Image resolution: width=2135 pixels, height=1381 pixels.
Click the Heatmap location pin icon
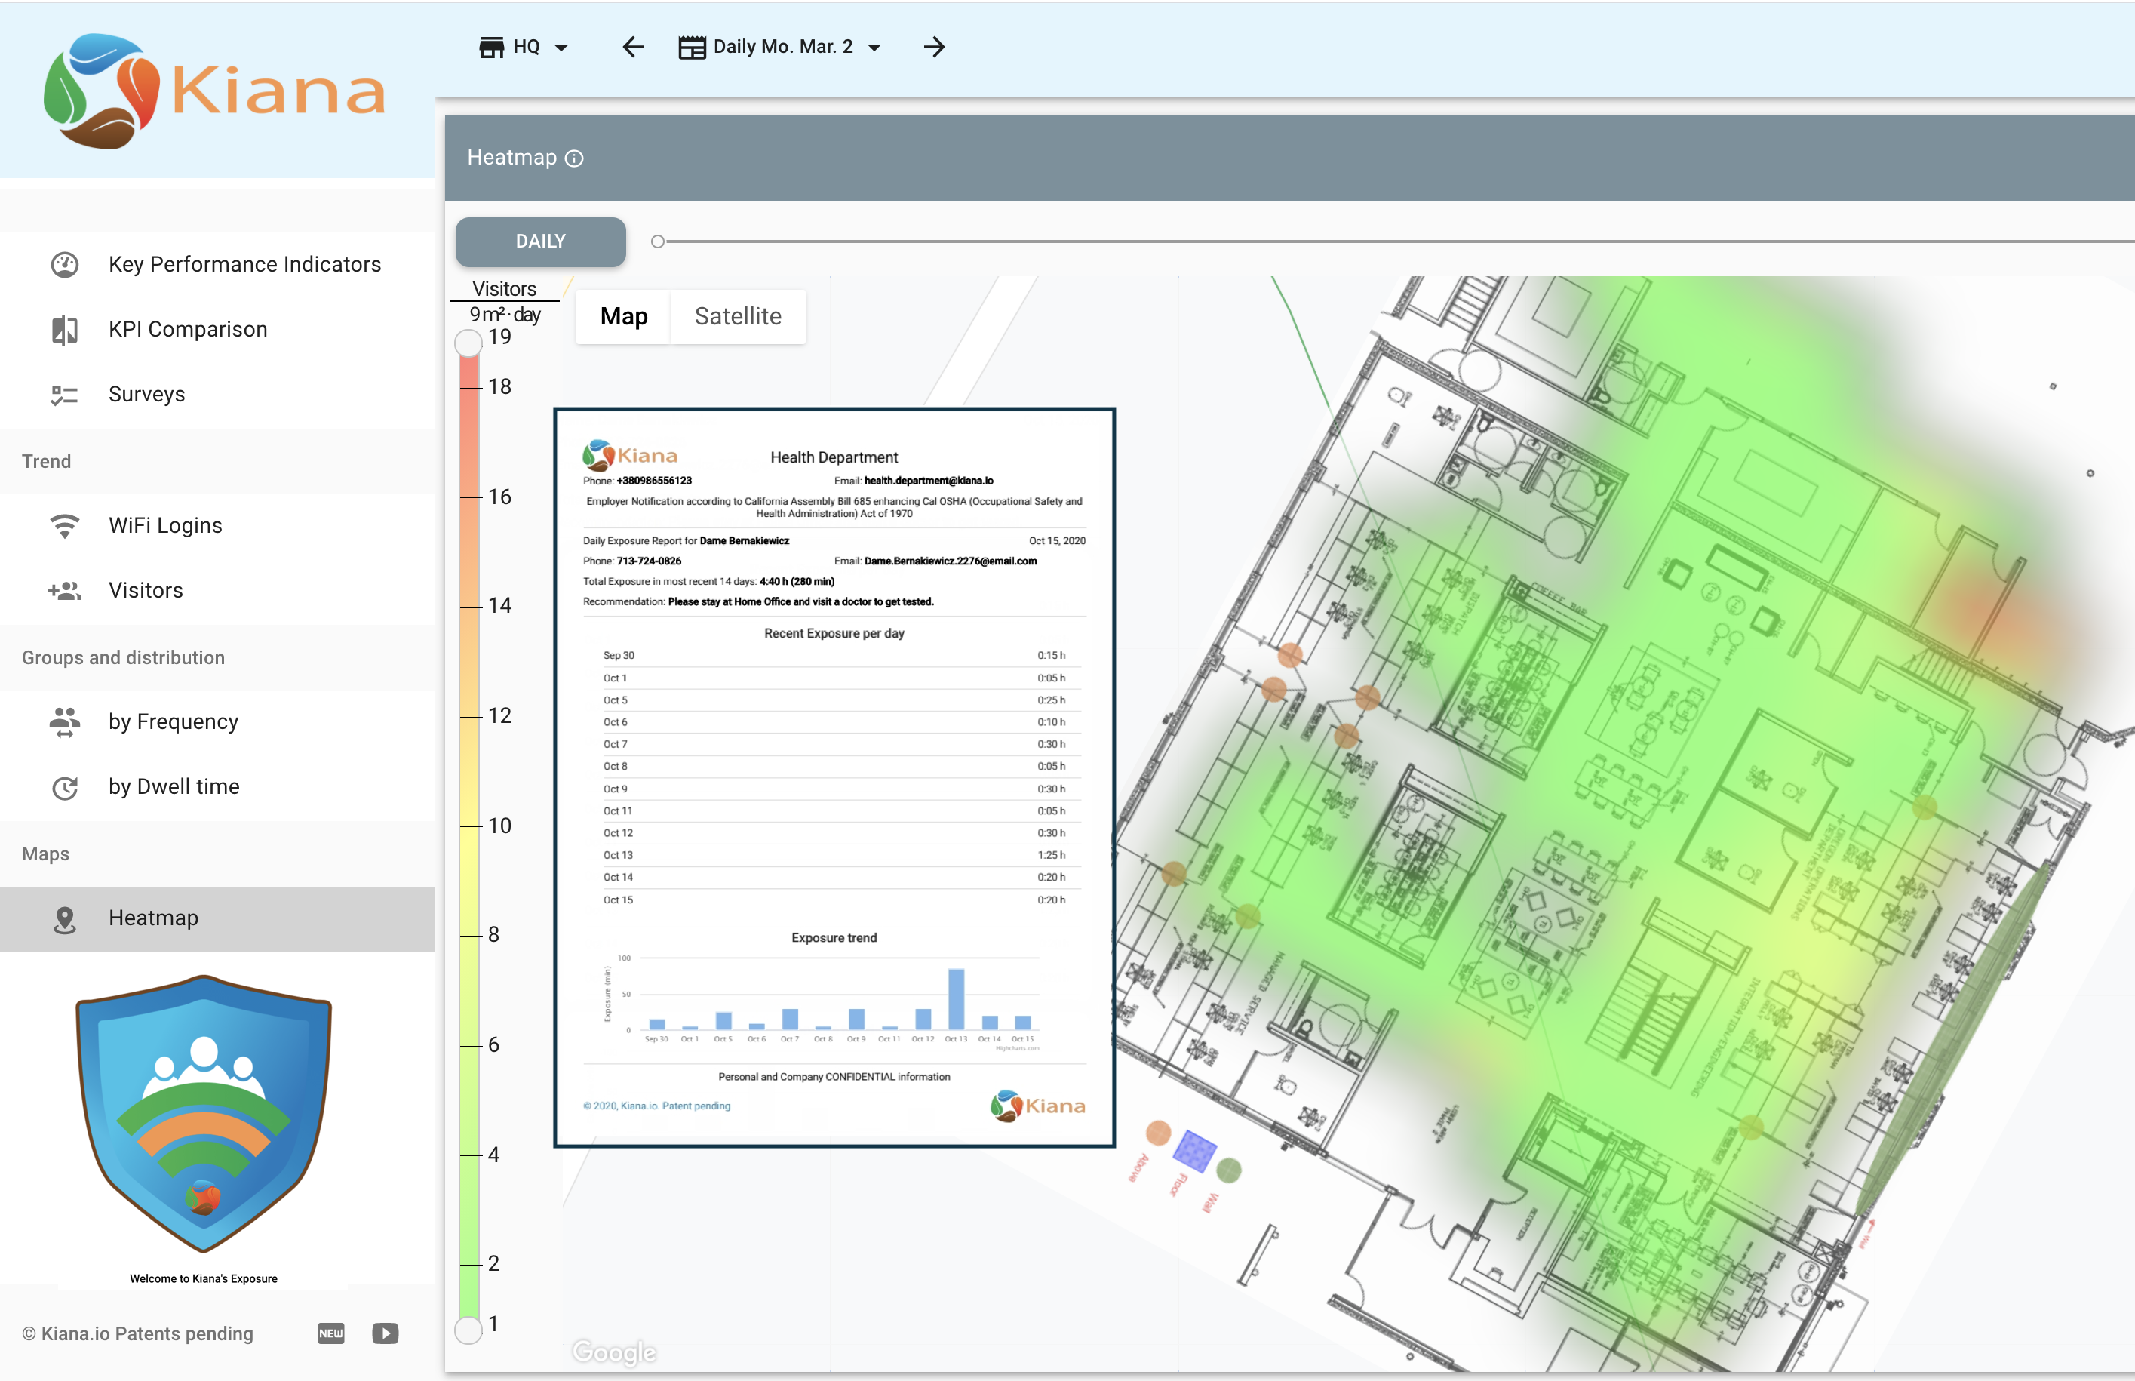[x=65, y=919]
